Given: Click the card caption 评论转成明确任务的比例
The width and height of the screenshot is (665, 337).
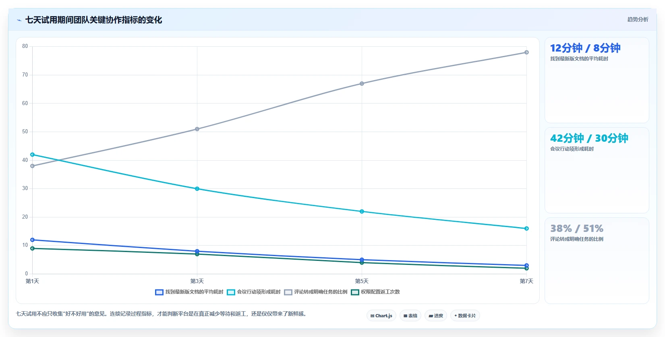Looking at the screenshot, I should 577,239.
